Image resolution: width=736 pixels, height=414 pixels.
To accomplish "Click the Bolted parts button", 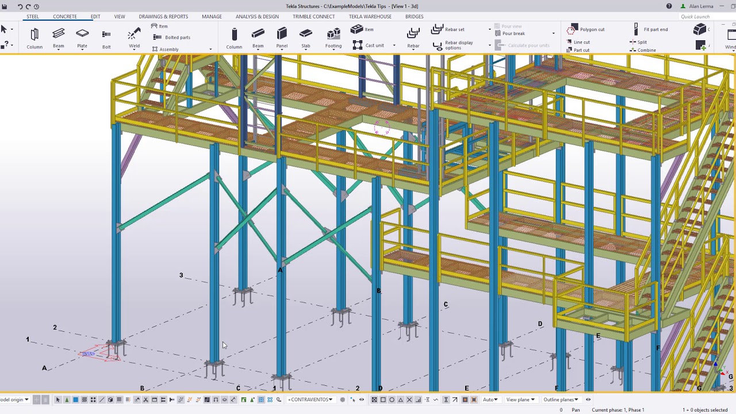I will pos(171,37).
